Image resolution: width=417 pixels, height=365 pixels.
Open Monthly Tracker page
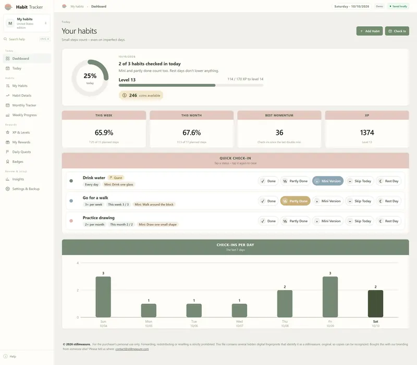[27, 105]
